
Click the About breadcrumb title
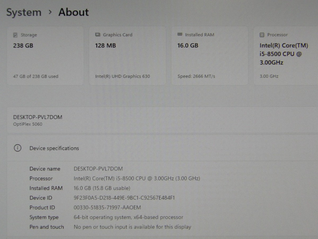point(74,12)
